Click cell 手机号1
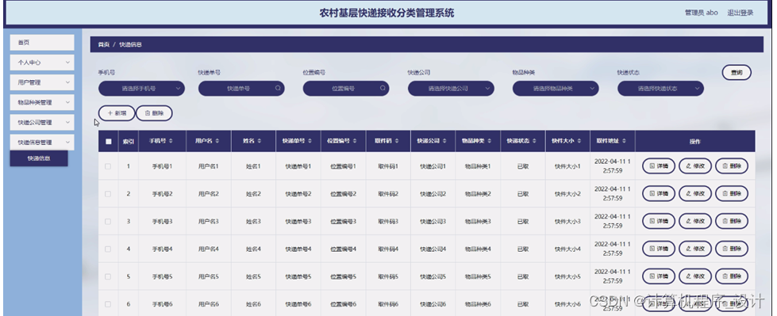777x316 pixels. [162, 166]
